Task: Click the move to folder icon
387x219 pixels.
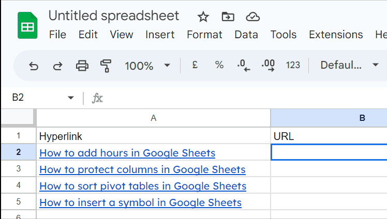Action: pos(228,17)
